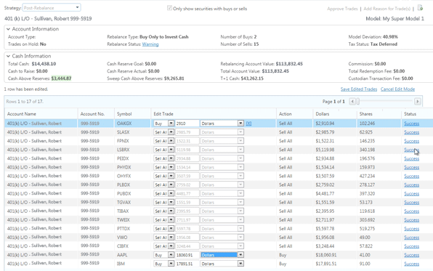This screenshot has height=271, width=433.
Task: Click the TGVAX symbol cell
Action: coord(132,203)
